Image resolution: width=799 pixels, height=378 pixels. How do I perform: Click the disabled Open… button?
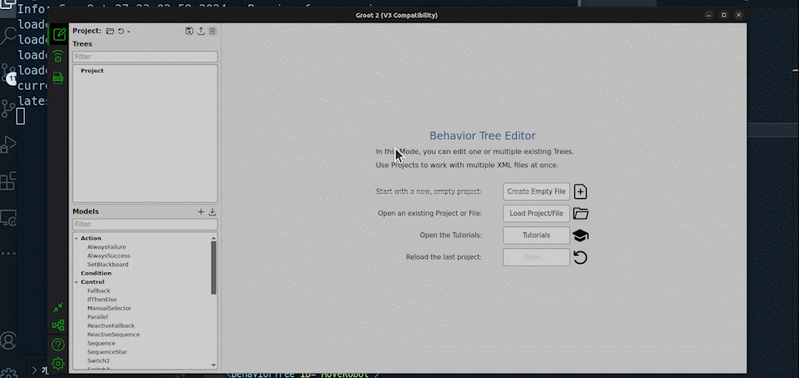tap(536, 257)
